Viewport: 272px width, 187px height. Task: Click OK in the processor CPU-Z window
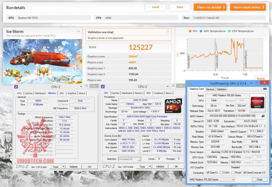[x=176, y=167]
